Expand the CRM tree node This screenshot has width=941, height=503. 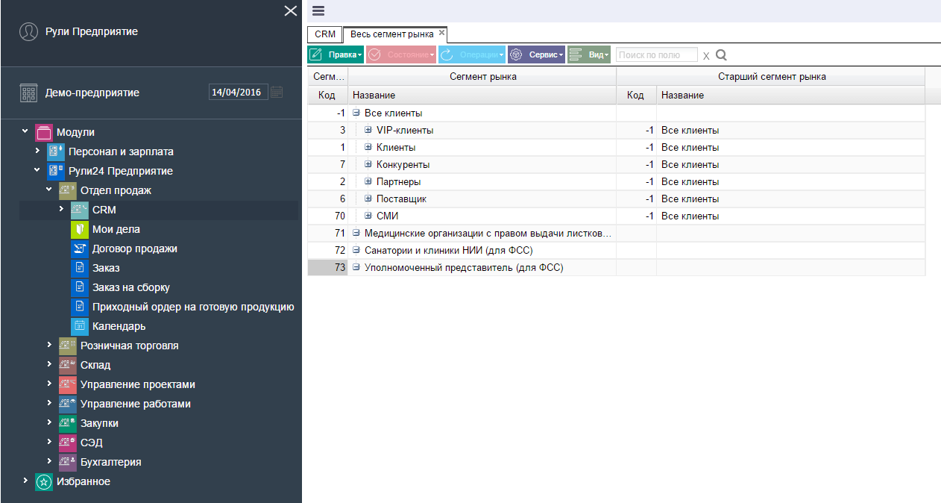tap(61, 209)
